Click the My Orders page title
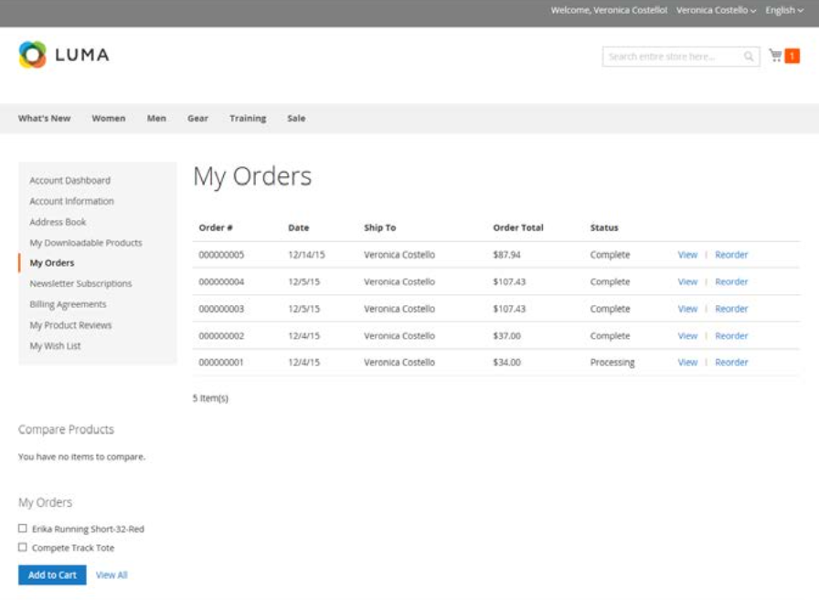The height and width of the screenshot is (600, 819). 252,176
